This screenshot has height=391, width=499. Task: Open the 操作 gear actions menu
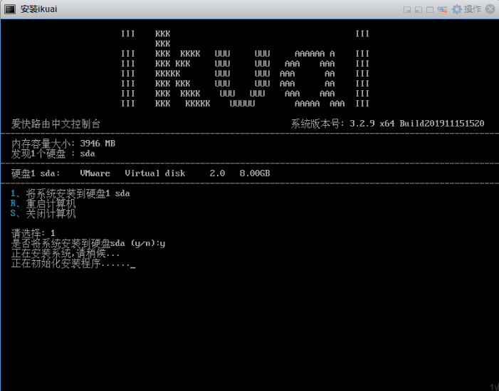[x=466, y=9]
